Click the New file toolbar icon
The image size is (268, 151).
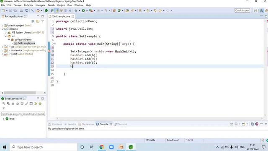[x=3, y=10]
